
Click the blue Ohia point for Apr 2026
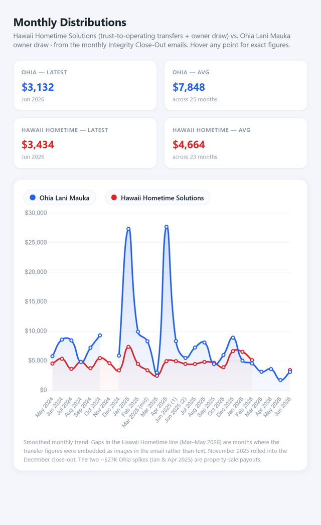(271, 369)
